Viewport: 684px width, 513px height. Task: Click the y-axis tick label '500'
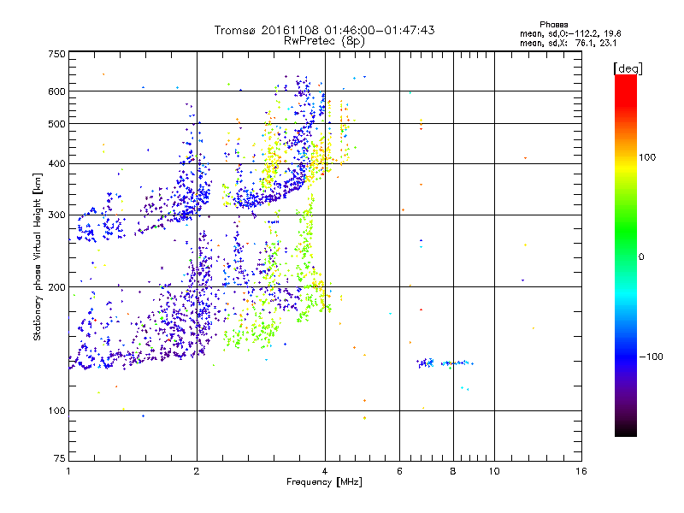[56, 124]
